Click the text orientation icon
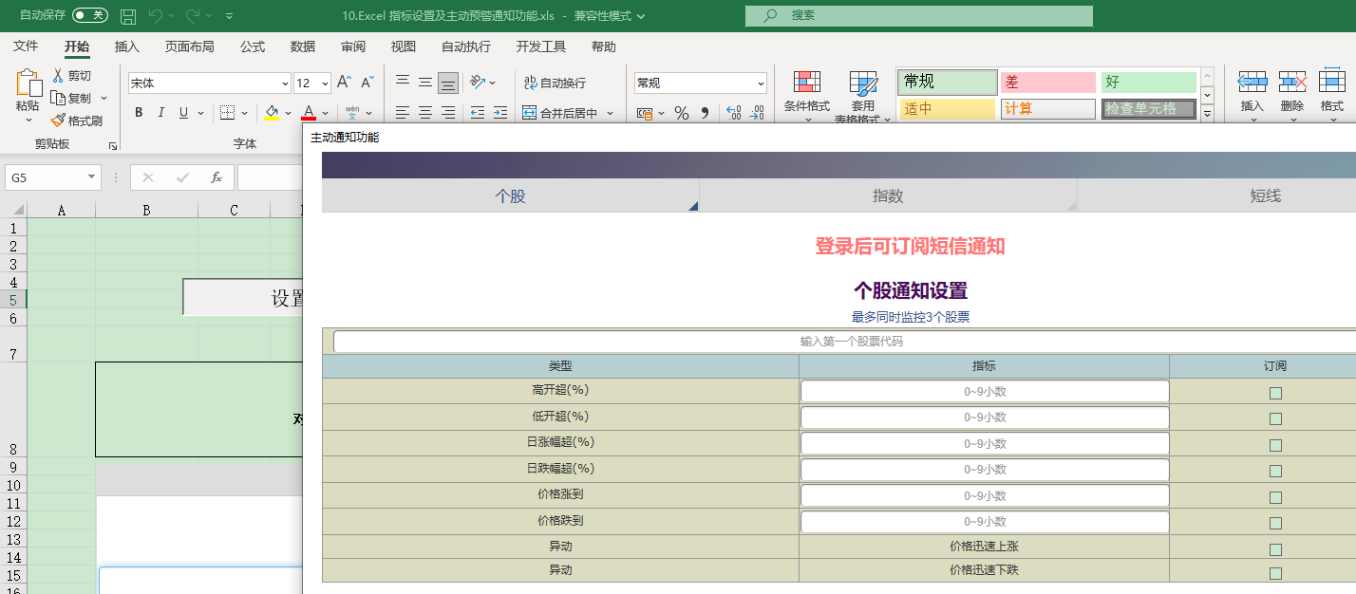The height and width of the screenshot is (594, 1356). click(x=478, y=83)
